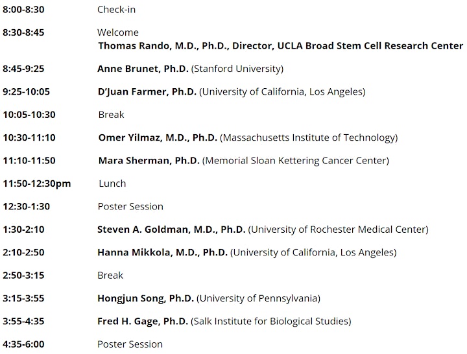Click Steven A. Goldman speaker name
Screen dimensions: 467x354
pyautogui.click(x=171, y=230)
